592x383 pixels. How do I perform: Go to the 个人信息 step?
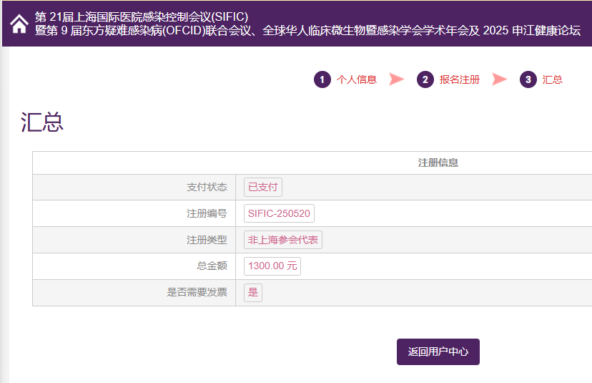pyautogui.click(x=356, y=79)
